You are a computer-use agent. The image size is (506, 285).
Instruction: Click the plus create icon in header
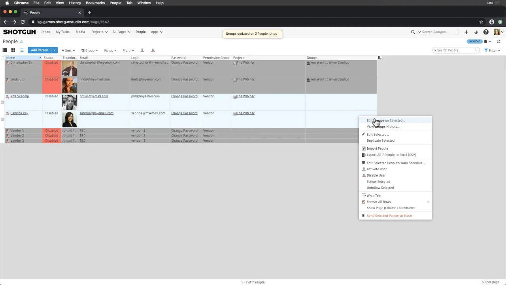coord(466,32)
